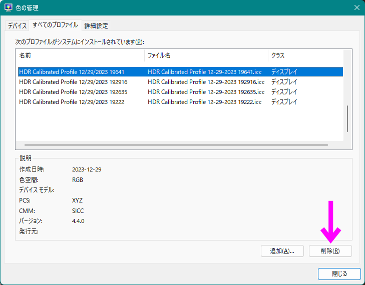
Task: Click the 名前 column header
Action: [81, 55]
